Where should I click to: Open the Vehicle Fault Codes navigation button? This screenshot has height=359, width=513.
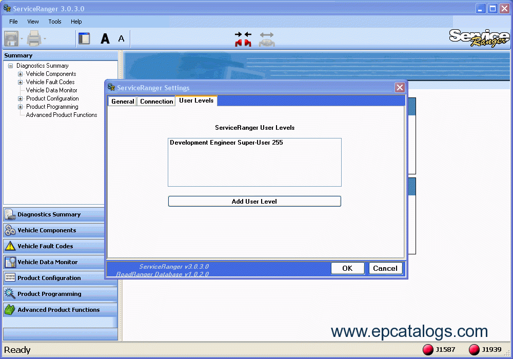click(54, 246)
